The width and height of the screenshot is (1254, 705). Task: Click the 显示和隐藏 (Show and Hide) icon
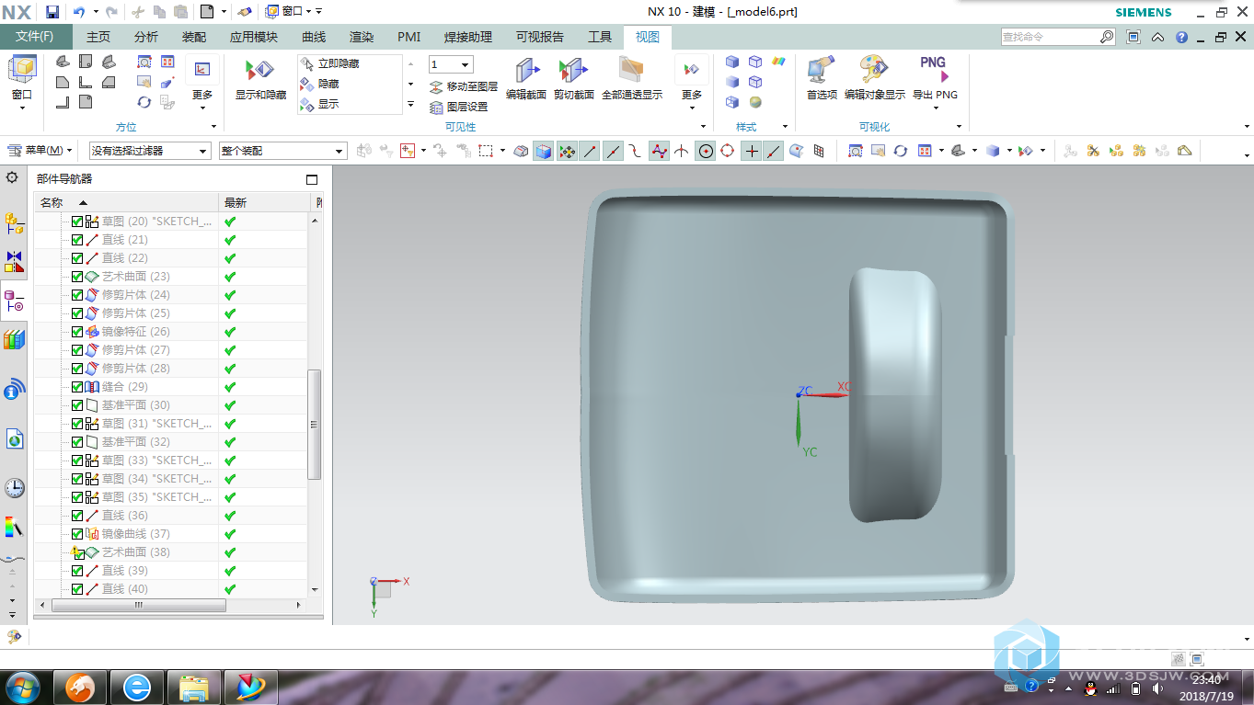[260, 70]
